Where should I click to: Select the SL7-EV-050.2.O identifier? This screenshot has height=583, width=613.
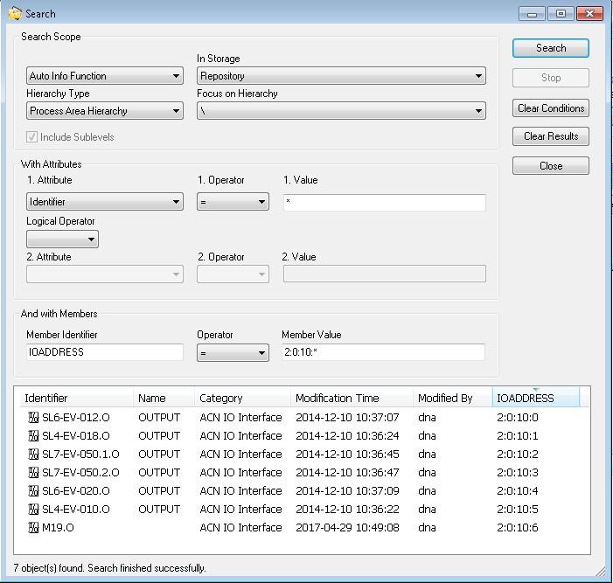pos(80,472)
